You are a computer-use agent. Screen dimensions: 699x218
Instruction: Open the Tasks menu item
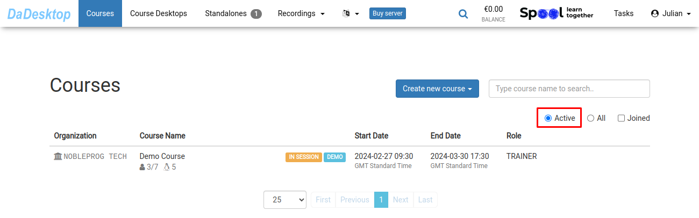(624, 13)
